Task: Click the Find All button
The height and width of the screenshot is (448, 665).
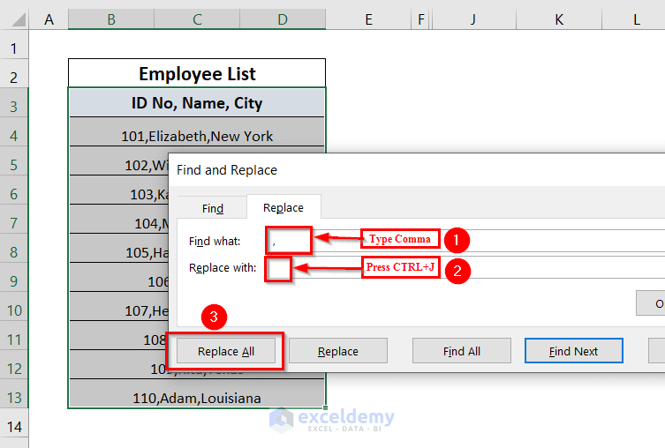Action: pyautogui.click(x=461, y=351)
